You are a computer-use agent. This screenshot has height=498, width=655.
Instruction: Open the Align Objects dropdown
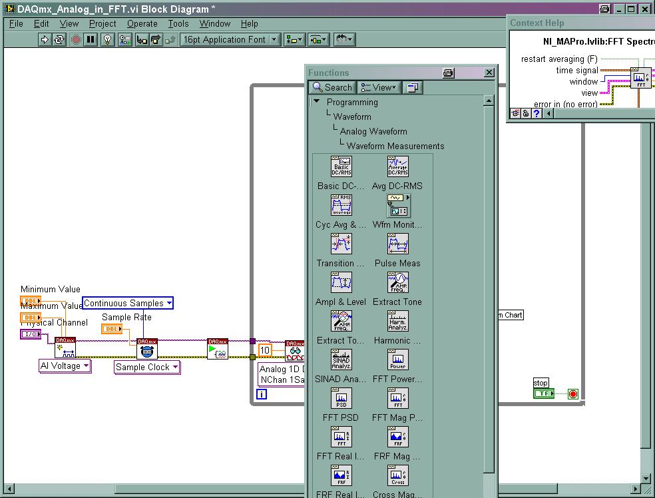point(294,40)
